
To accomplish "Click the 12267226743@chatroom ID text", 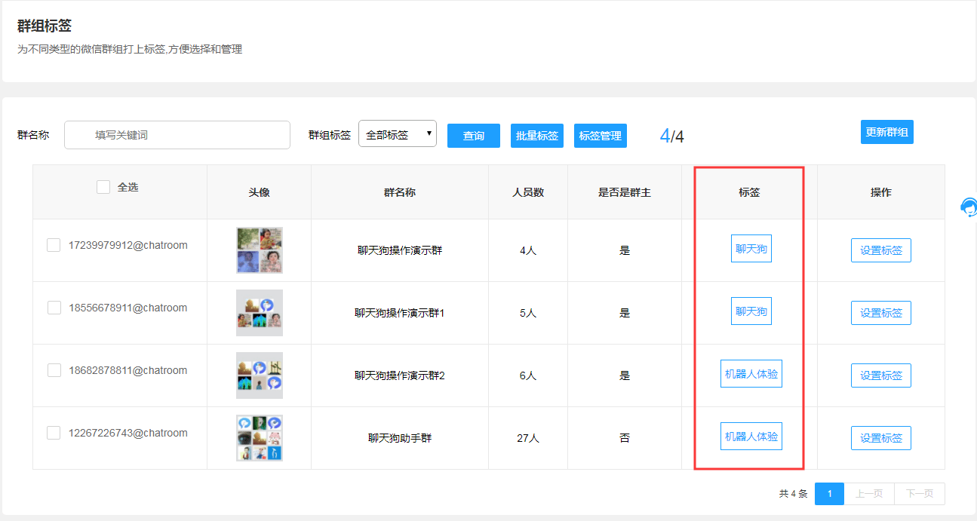I will (128, 433).
